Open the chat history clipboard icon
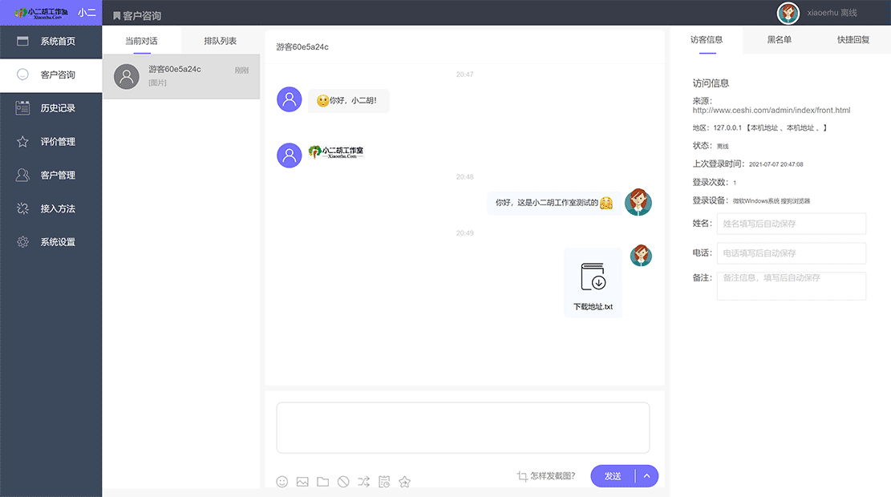 [384, 481]
